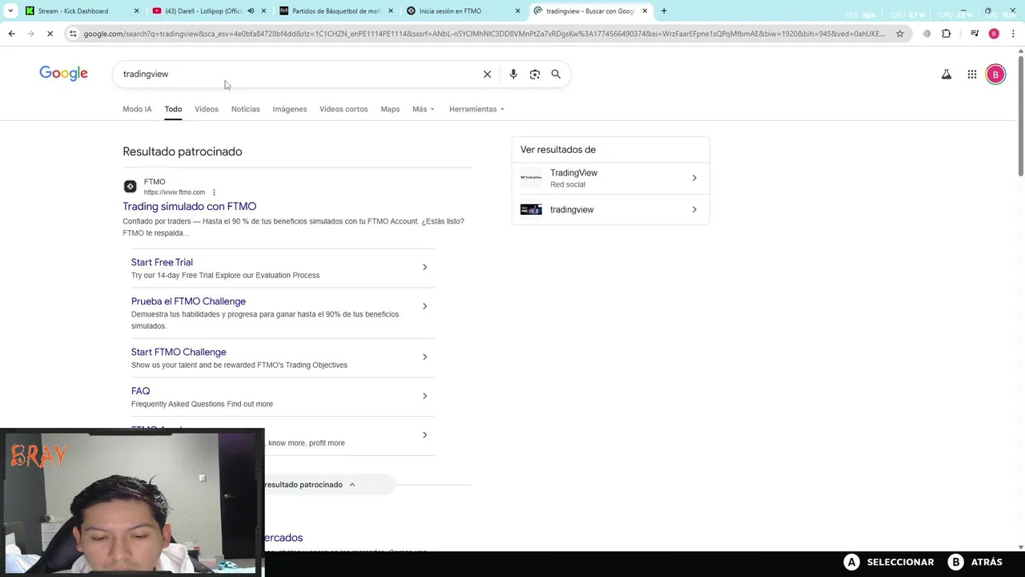The height and width of the screenshot is (577, 1025).
Task: Clear the search query with X
Action: tap(487, 74)
